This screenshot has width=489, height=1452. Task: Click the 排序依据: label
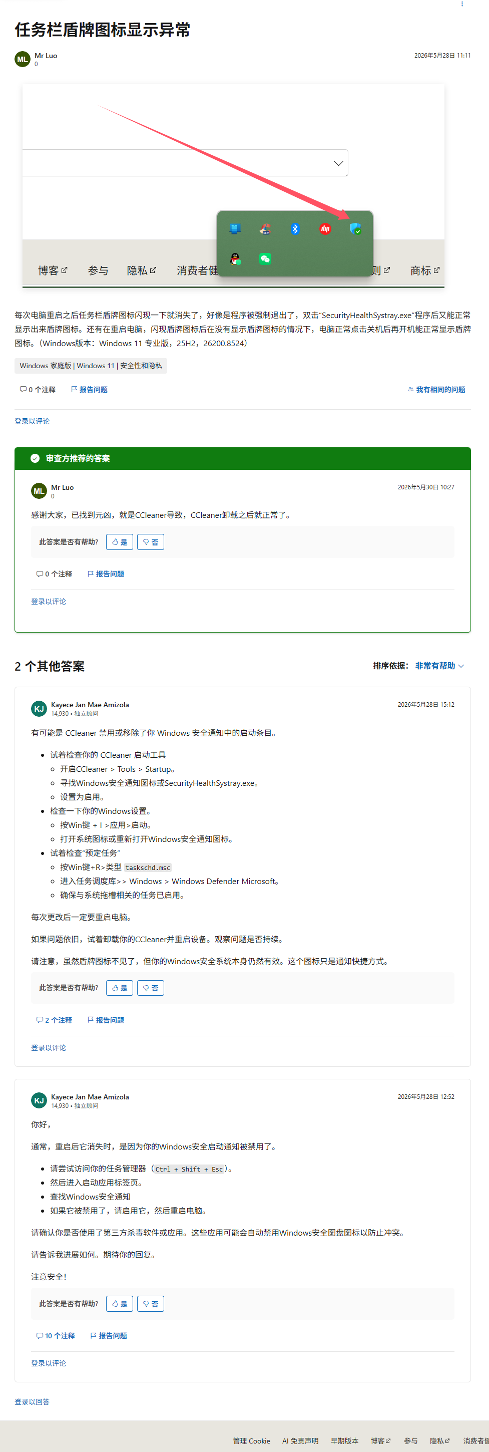[x=391, y=666]
